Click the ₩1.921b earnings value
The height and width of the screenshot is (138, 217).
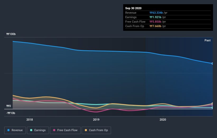point(155,17)
